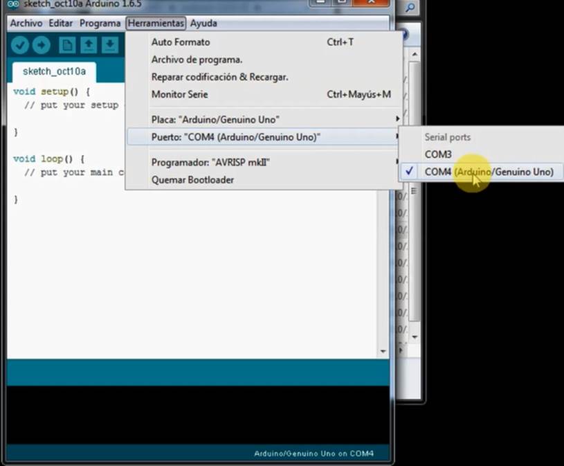Click the magnifier icon in the background window
564x466 pixels.
[x=410, y=7]
